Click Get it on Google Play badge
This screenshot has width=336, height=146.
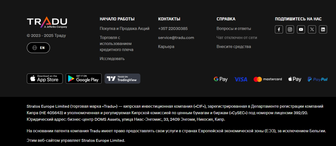83,79
